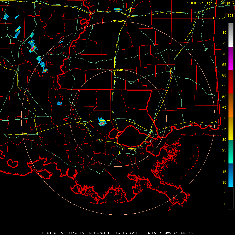Select the 60 value on color scale
The width and height of the screenshot is (235, 235).
[224, 75]
